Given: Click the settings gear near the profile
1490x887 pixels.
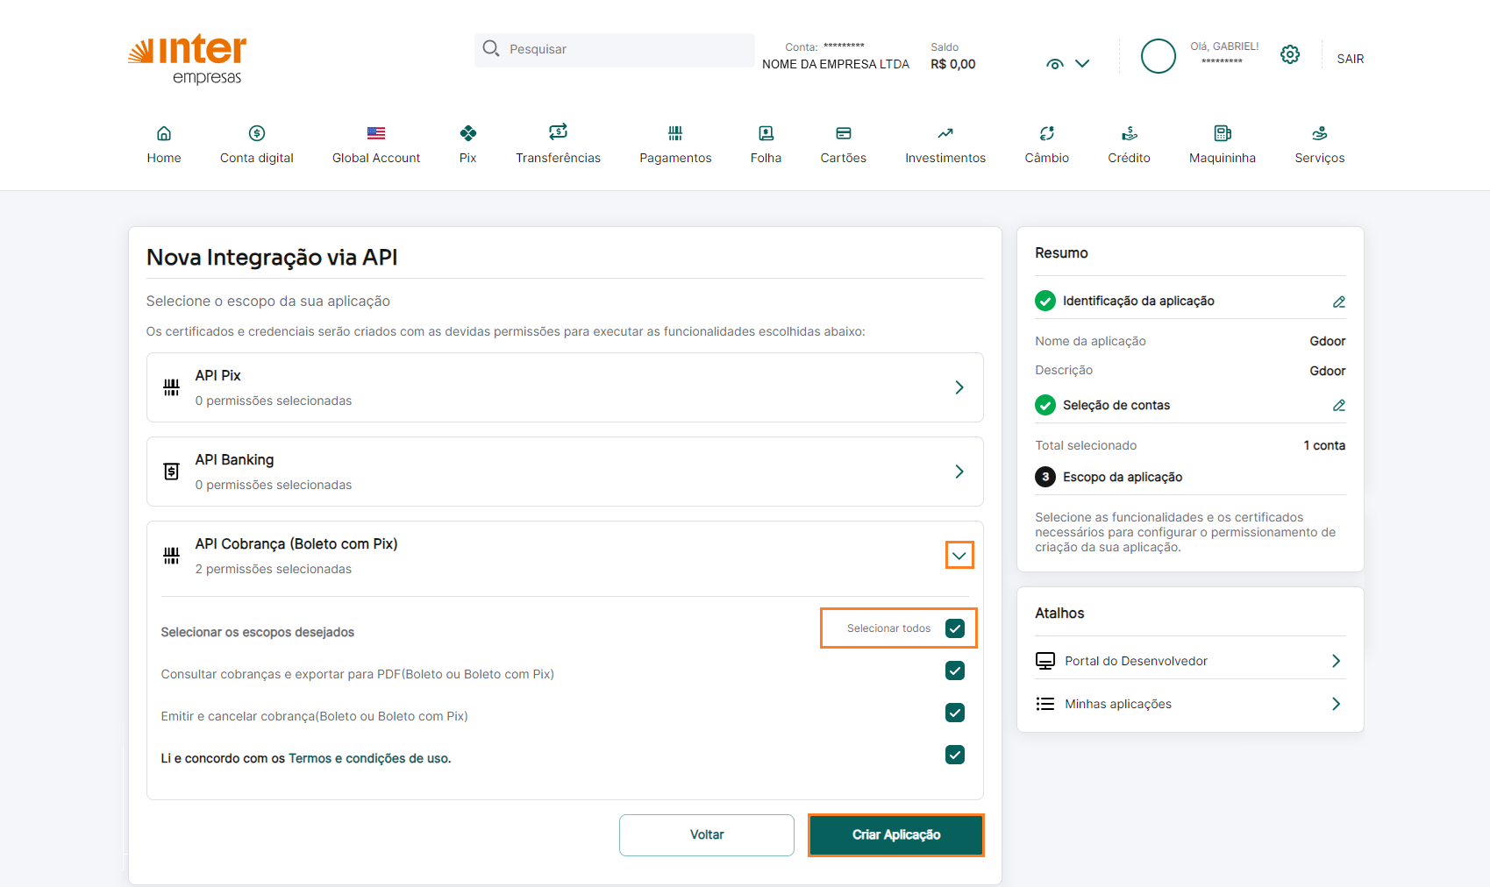Looking at the screenshot, I should 1289,53.
